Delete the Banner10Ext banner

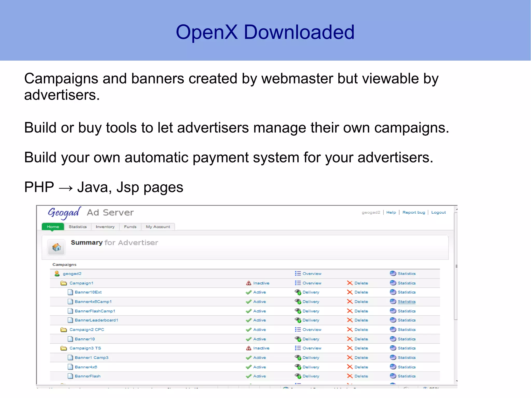click(361, 292)
